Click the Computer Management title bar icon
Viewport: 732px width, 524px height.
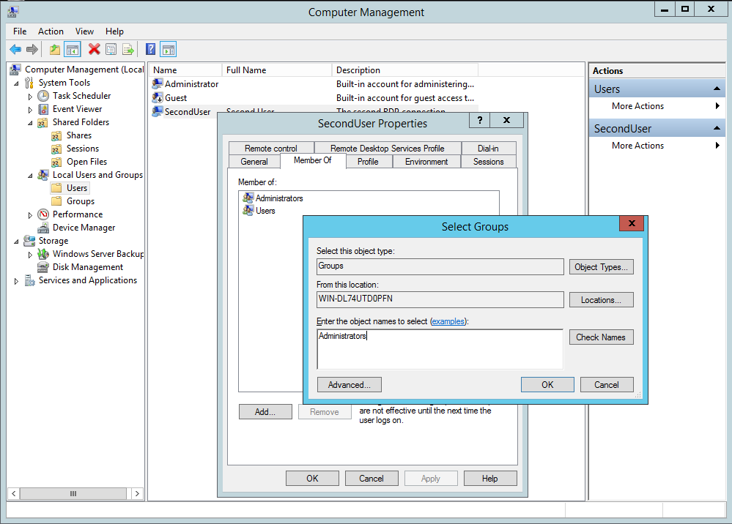(13, 12)
